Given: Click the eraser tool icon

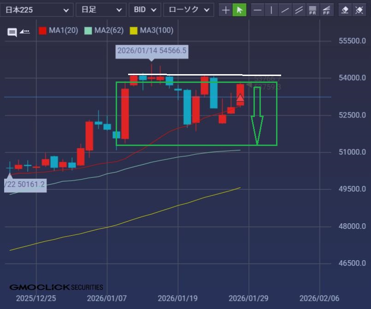Looking at the screenshot, I should click(345, 10).
